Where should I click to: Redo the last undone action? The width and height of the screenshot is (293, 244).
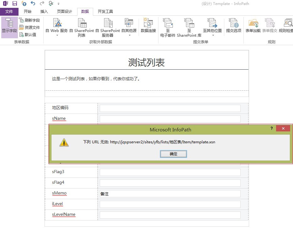42,3
